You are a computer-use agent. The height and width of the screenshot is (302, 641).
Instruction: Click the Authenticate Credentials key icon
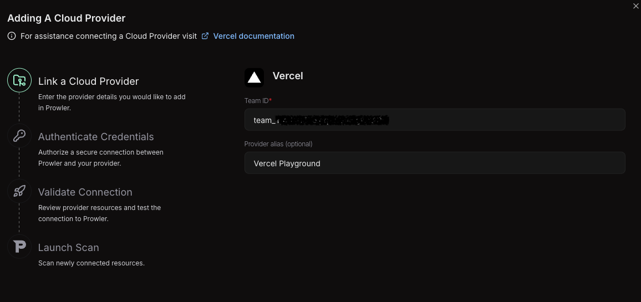coord(19,136)
